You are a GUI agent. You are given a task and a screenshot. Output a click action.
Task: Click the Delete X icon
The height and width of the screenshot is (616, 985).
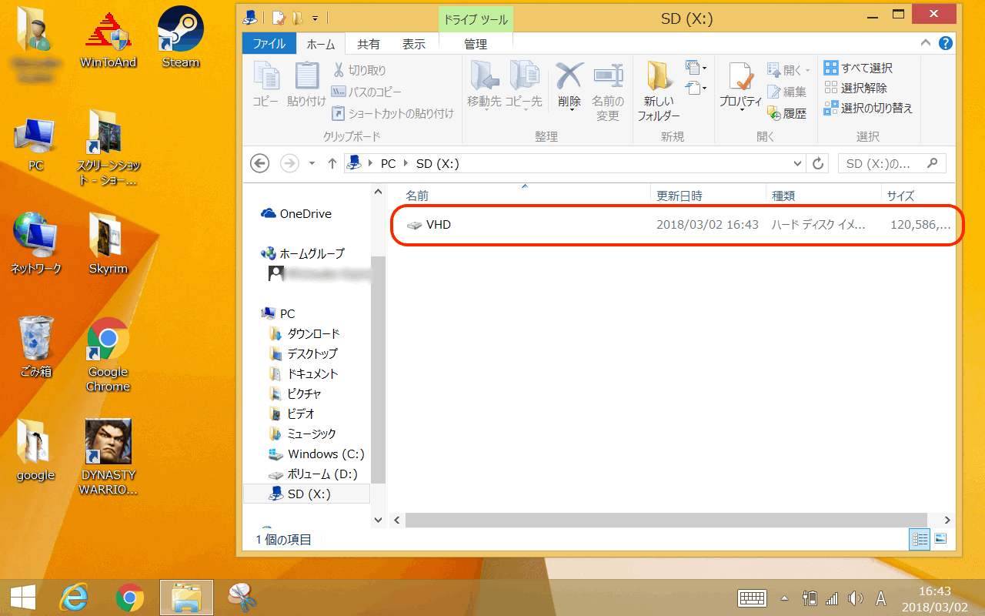tap(569, 77)
